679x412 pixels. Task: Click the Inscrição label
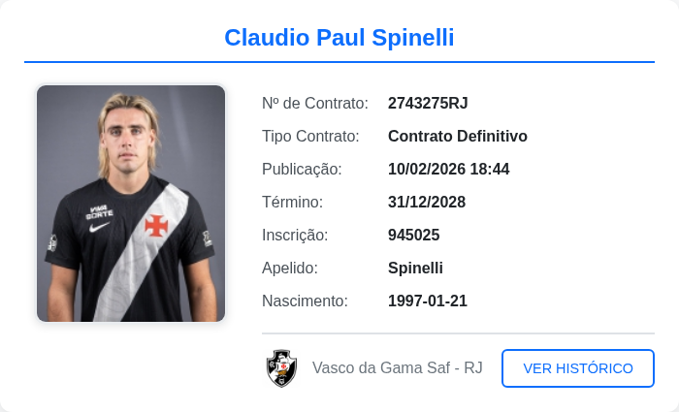pyautogui.click(x=295, y=235)
